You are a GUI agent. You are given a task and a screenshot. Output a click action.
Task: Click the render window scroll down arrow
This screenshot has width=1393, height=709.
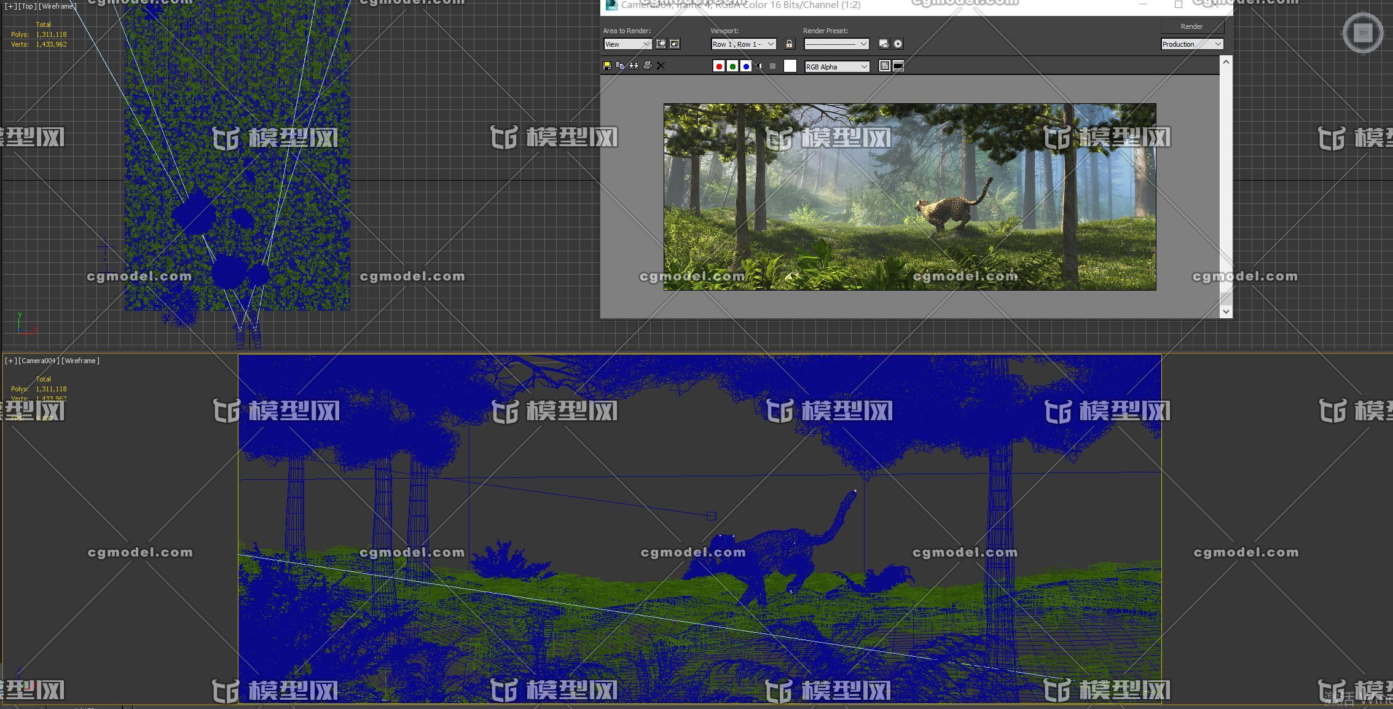tap(1226, 311)
